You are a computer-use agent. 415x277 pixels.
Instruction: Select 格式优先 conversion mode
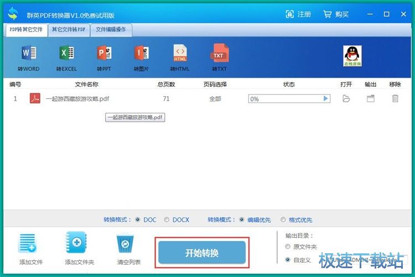[x=283, y=219]
